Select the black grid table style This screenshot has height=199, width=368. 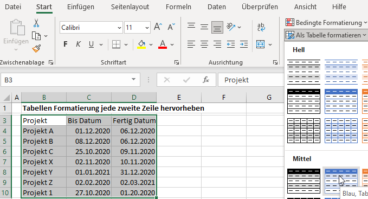coord(304,131)
